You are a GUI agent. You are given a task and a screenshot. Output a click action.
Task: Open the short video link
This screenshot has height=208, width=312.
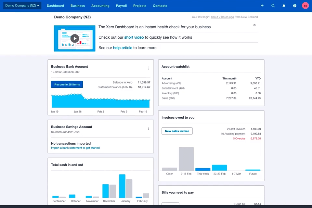(134, 37)
